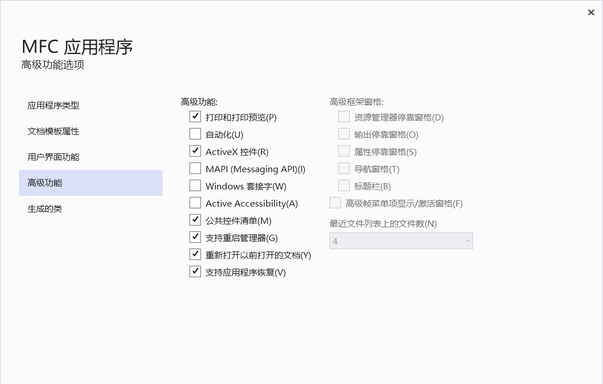
Task: Uncheck 打印和打印预览(P) checkbox
Action: click(195, 117)
